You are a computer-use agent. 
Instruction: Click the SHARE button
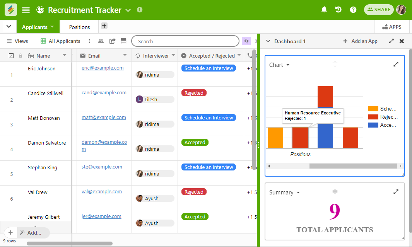[x=379, y=10]
